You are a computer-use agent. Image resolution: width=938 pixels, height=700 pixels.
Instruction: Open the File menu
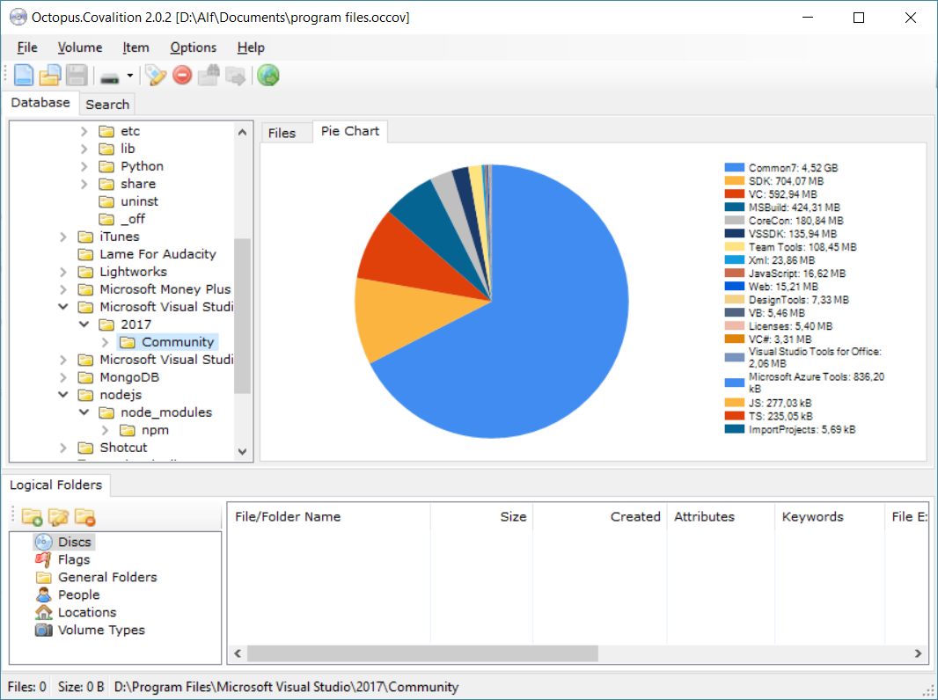27,47
